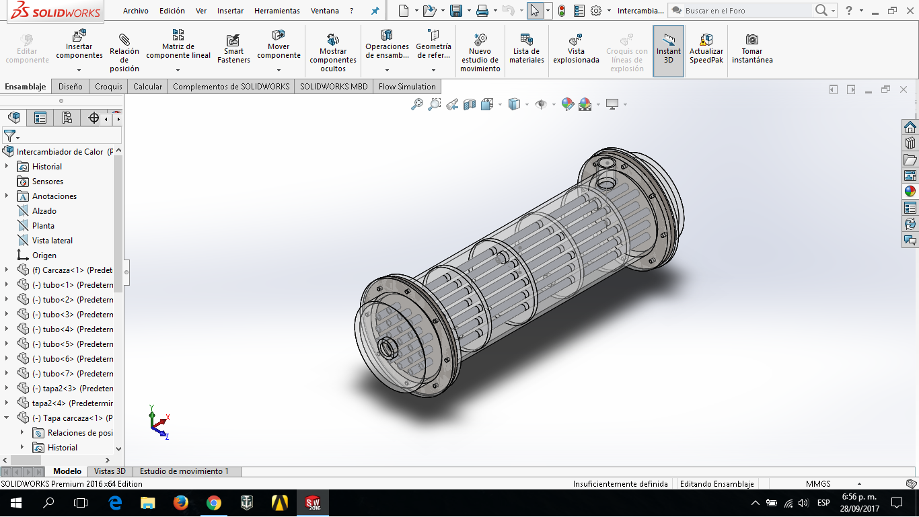Open Chrome from the taskbar
Image resolution: width=919 pixels, height=517 pixels.
tap(214, 503)
